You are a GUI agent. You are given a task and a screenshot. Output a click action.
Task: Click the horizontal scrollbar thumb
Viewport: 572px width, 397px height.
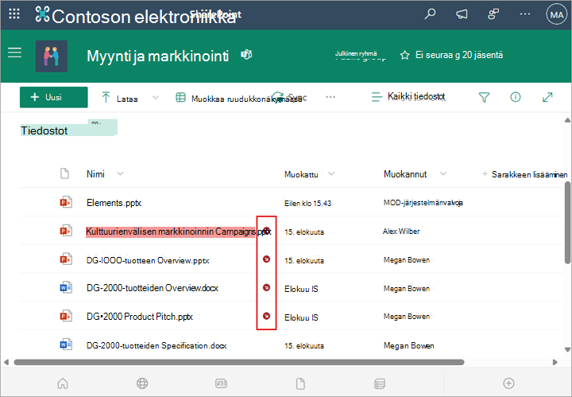click(239, 362)
